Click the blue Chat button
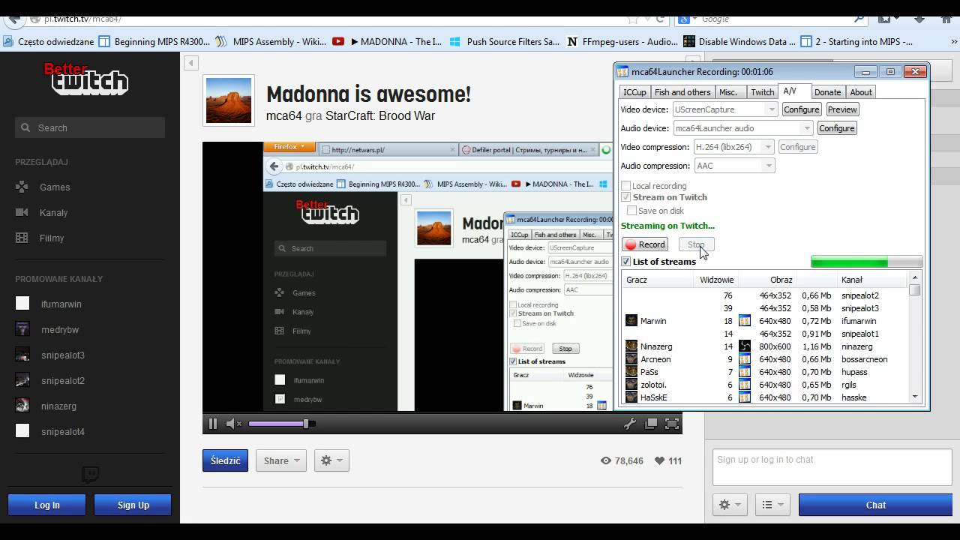 875,505
